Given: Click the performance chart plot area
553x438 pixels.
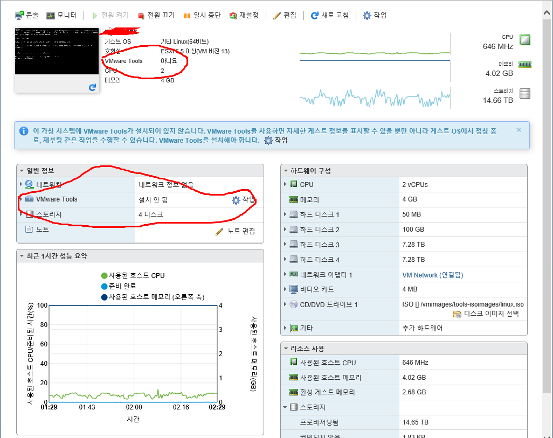Looking at the screenshot, I should point(133,354).
